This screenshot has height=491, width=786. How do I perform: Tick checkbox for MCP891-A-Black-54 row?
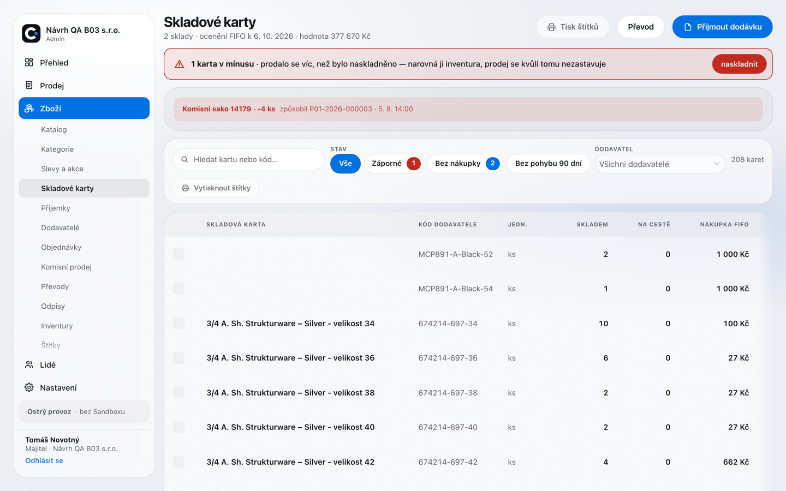tap(178, 289)
